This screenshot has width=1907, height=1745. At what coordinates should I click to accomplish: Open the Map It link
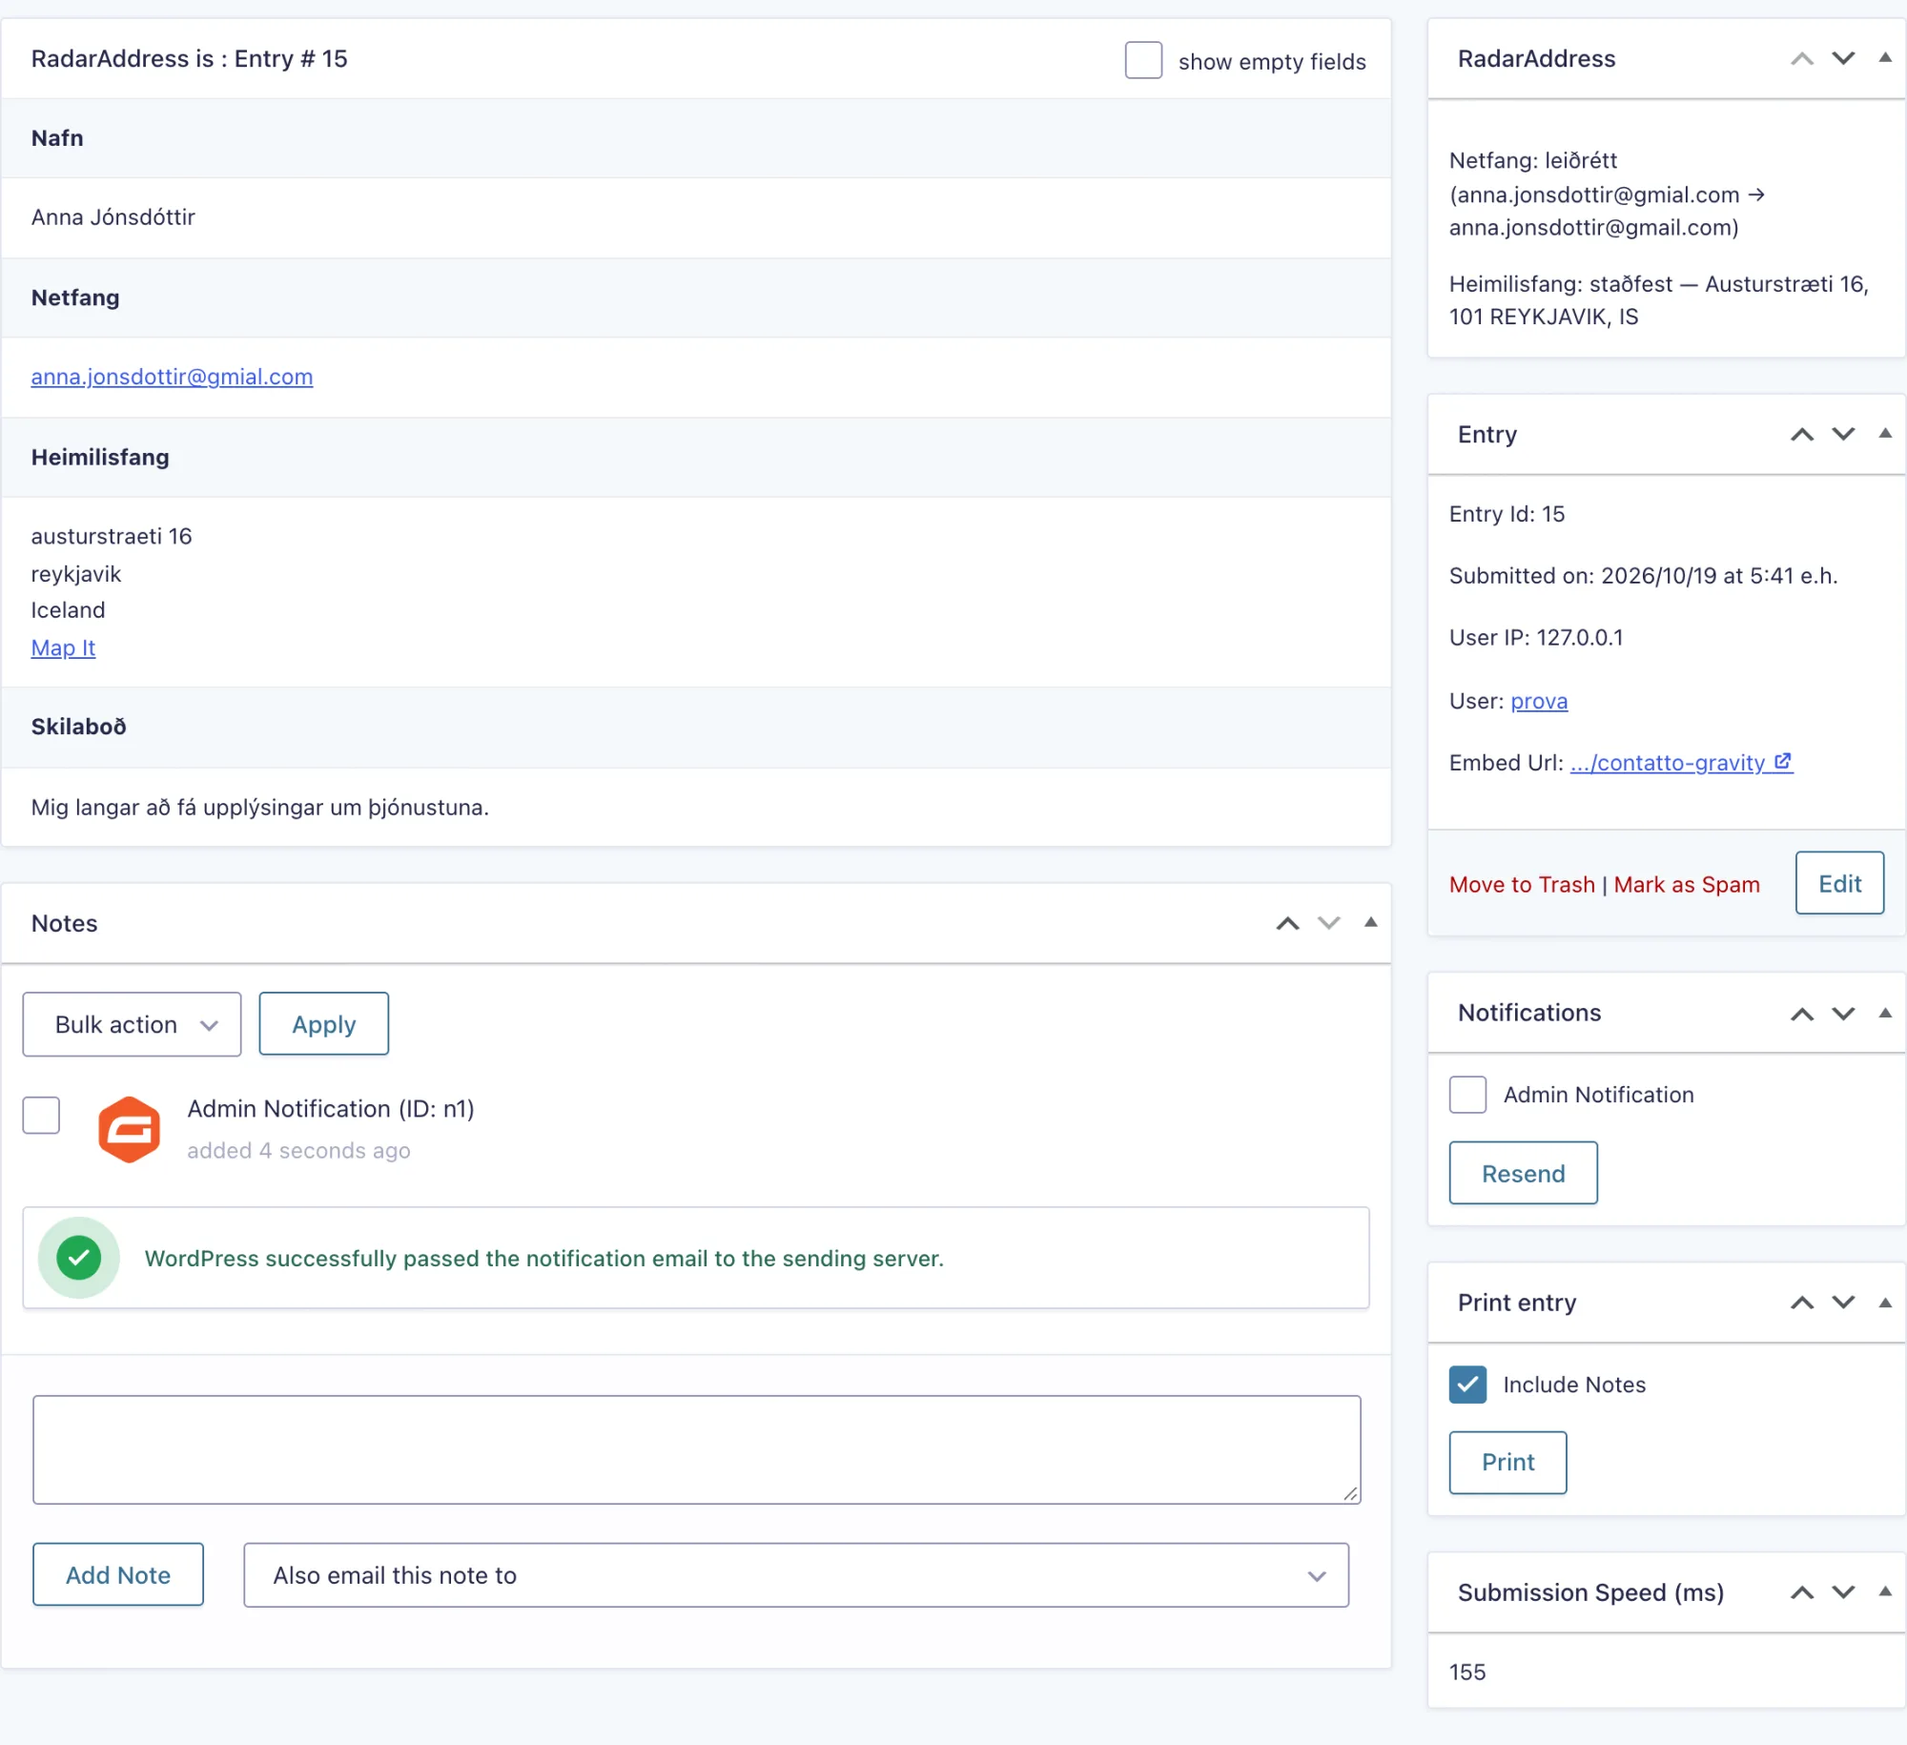63,648
